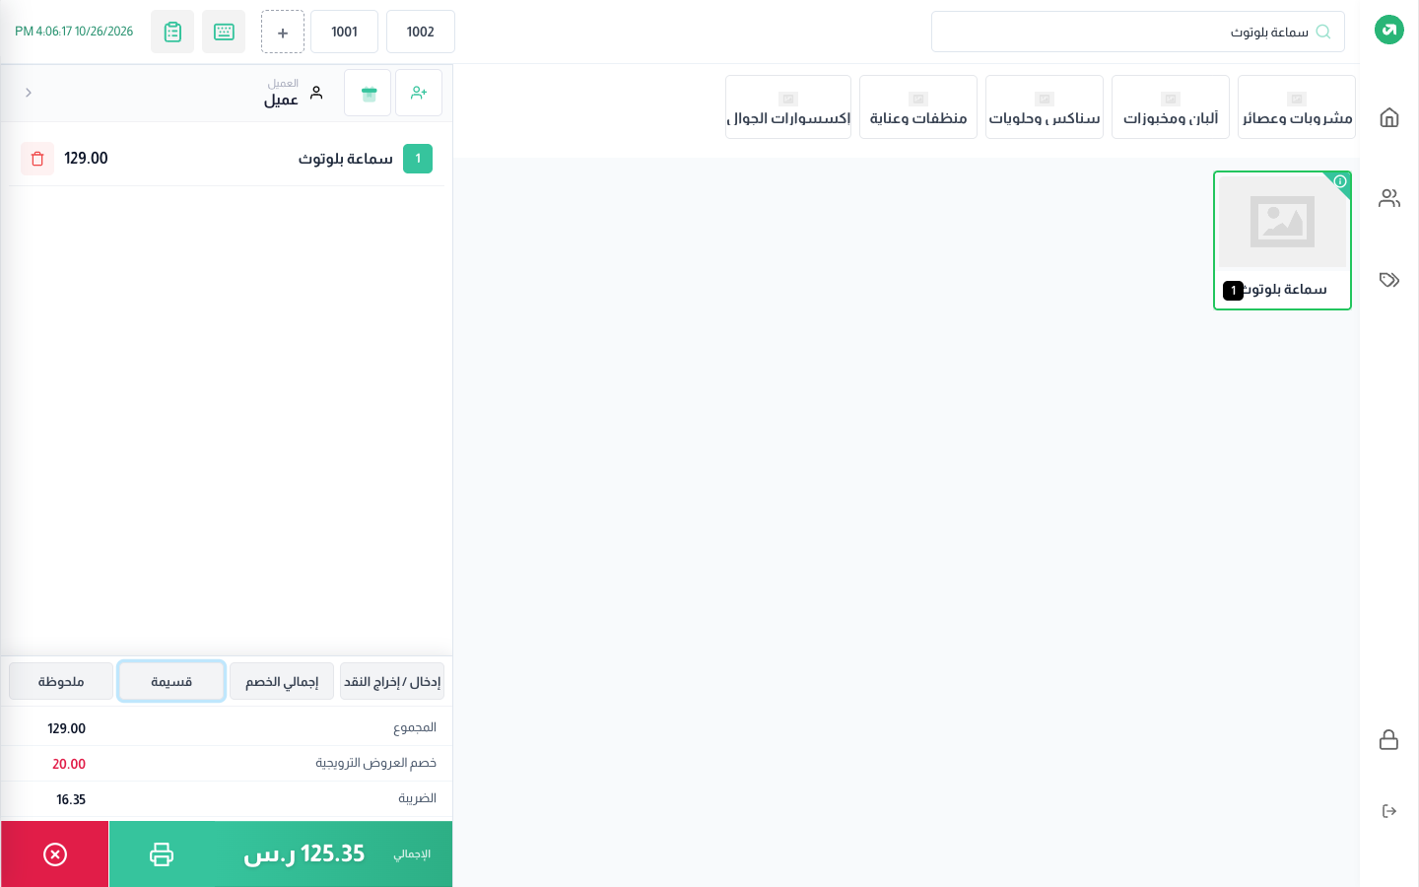
Task: Select the إكسسوارات الجوال category
Action: point(788,107)
